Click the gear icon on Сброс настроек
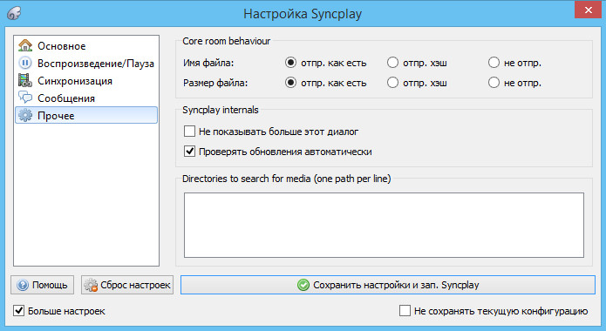This screenshot has height=331, width=606. [91, 285]
